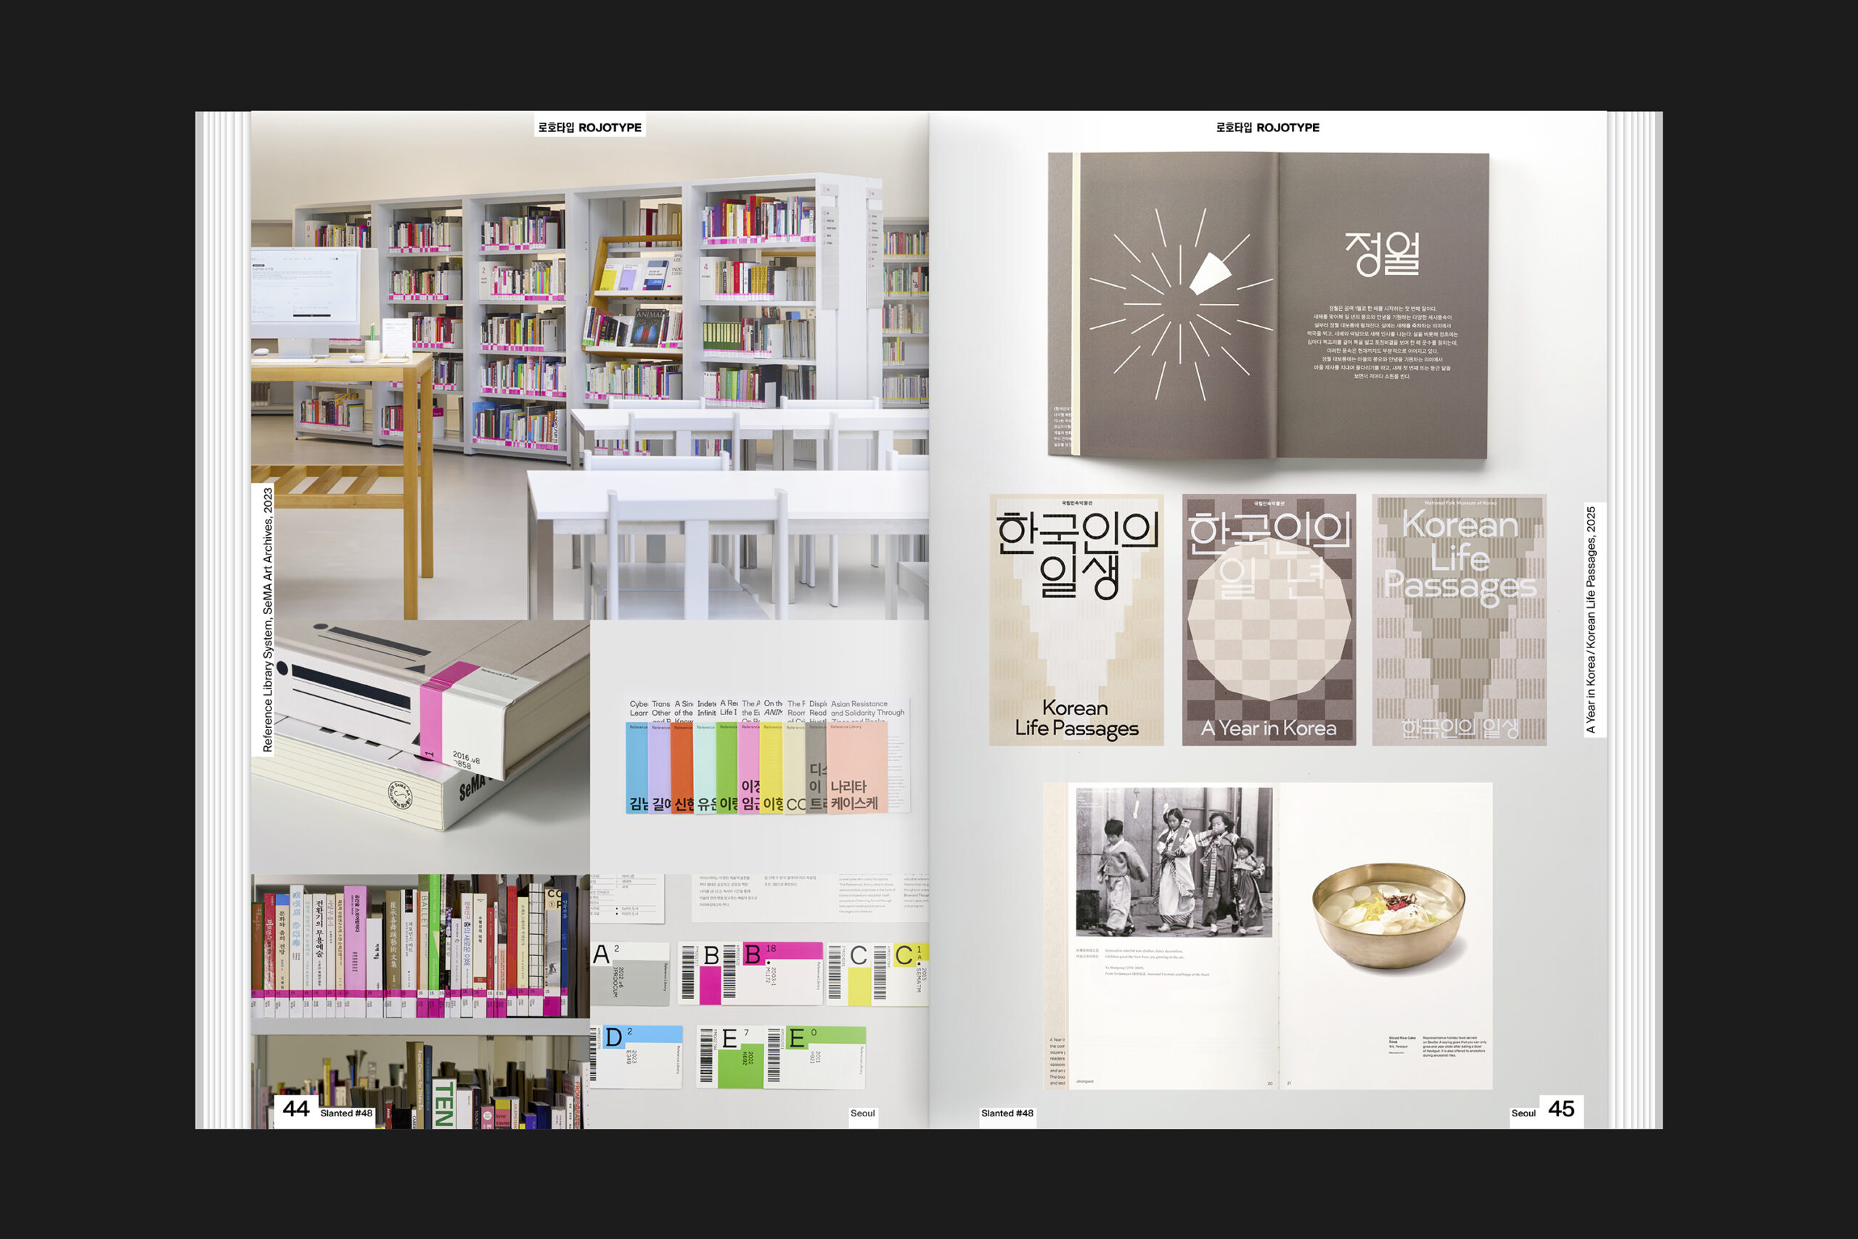Select the blue 'D 2' library label
The width and height of the screenshot is (1858, 1239).
[637, 1057]
